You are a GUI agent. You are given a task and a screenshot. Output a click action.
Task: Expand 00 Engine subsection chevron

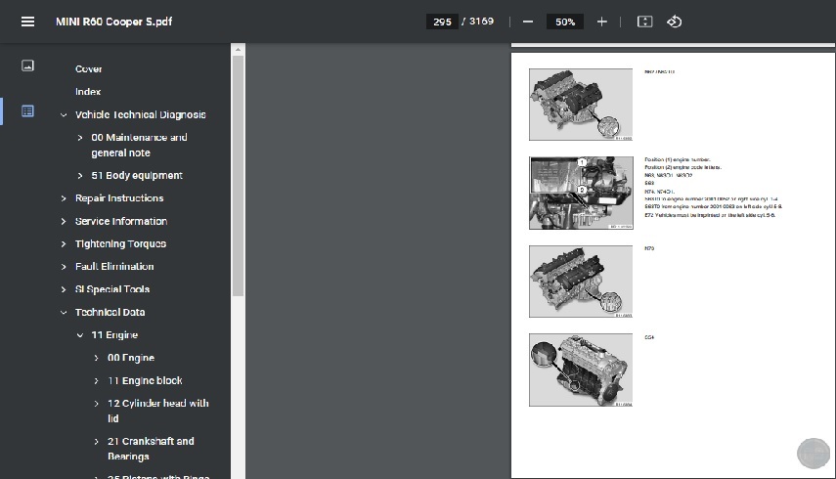96,358
